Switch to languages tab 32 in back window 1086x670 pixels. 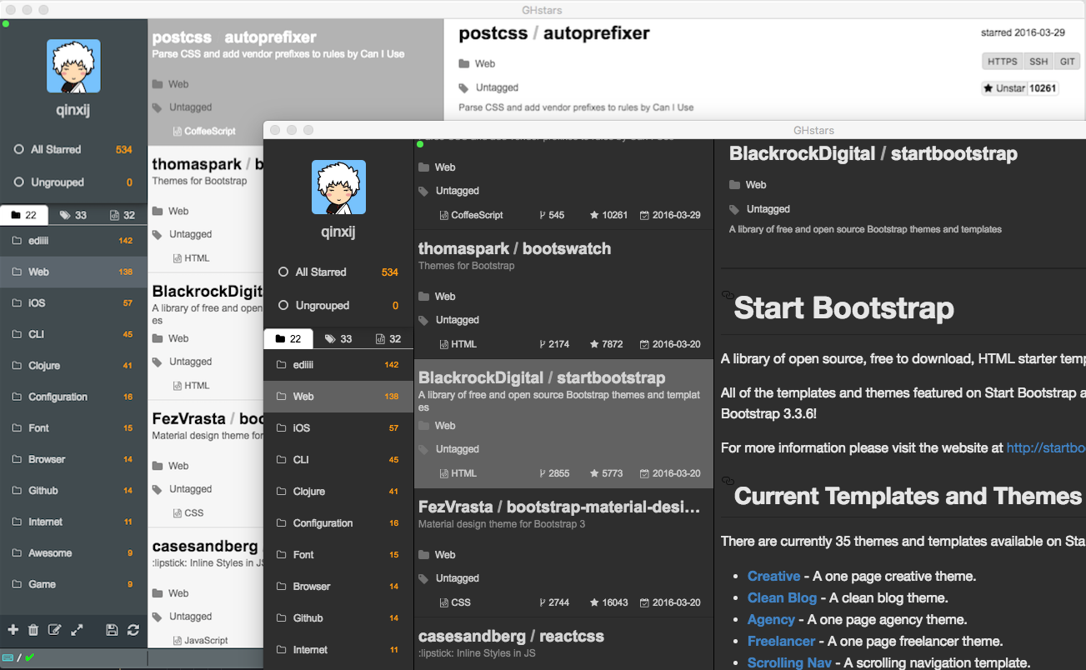tap(123, 215)
